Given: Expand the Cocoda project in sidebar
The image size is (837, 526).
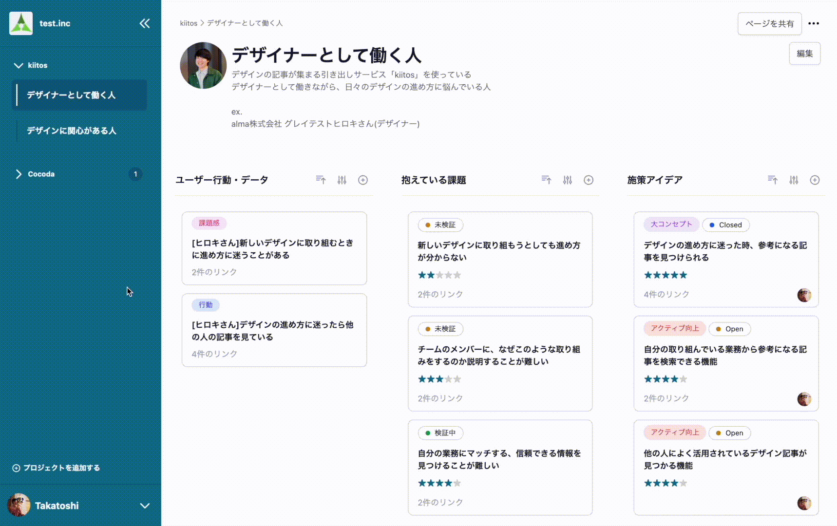Looking at the screenshot, I should [19, 174].
